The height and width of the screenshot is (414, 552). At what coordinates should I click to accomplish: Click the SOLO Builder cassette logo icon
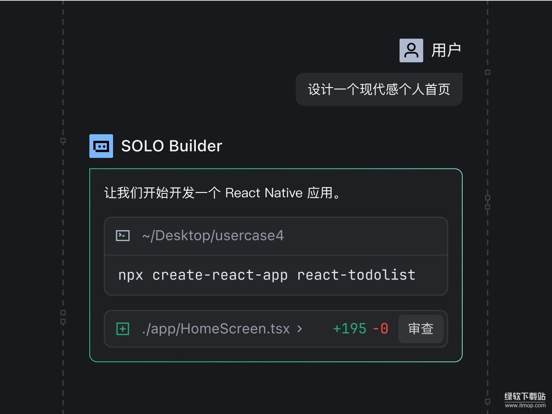coord(101,146)
